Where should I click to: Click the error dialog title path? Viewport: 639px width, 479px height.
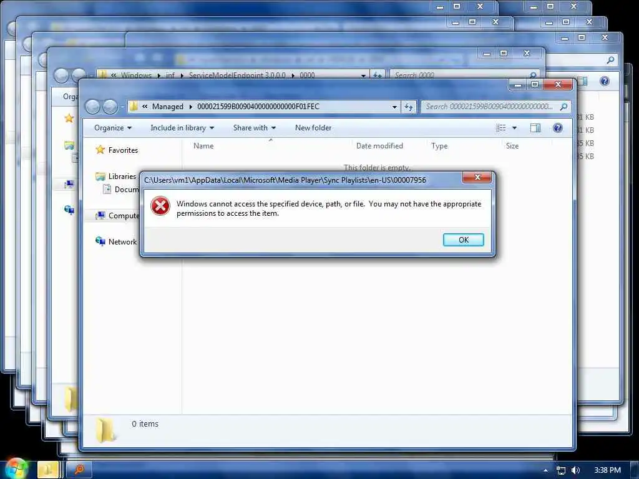tap(285, 180)
